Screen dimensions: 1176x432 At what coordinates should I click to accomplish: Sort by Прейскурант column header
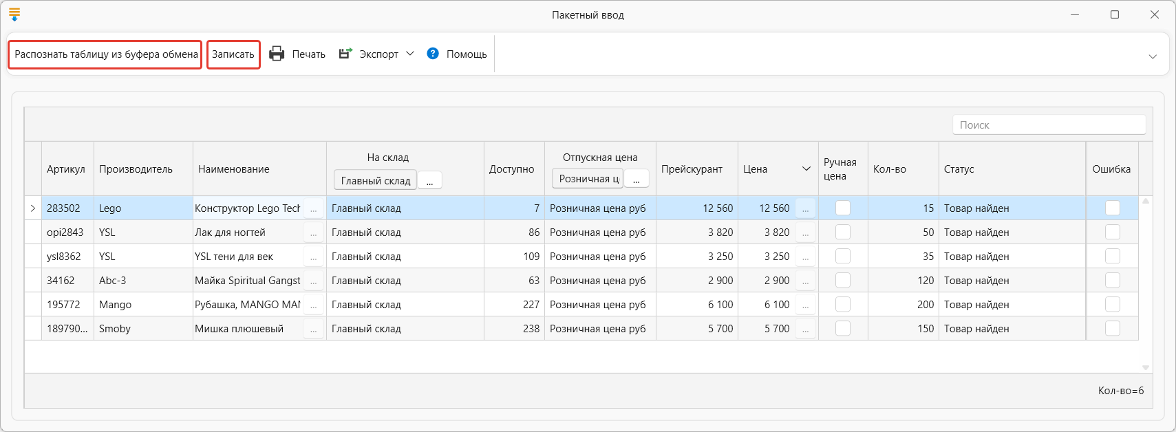697,169
